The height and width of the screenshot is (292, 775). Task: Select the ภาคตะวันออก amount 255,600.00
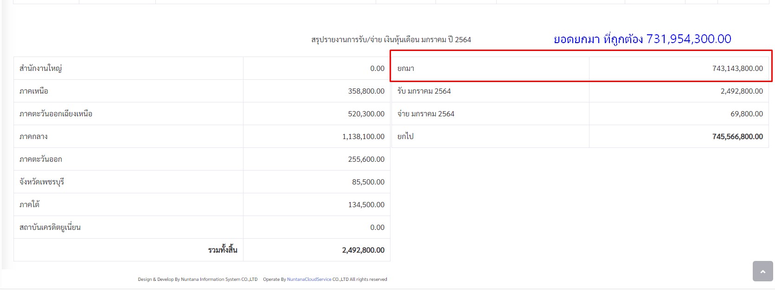click(x=366, y=159)
